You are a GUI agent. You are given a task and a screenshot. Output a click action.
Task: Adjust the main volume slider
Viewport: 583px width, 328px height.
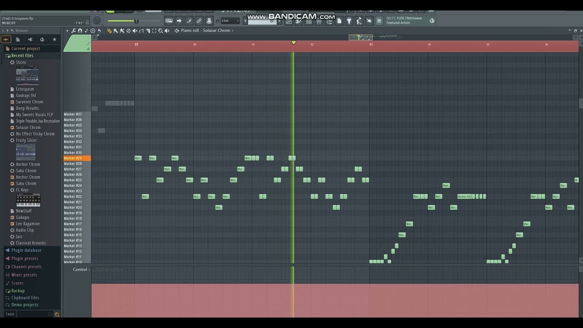point(134,21)
